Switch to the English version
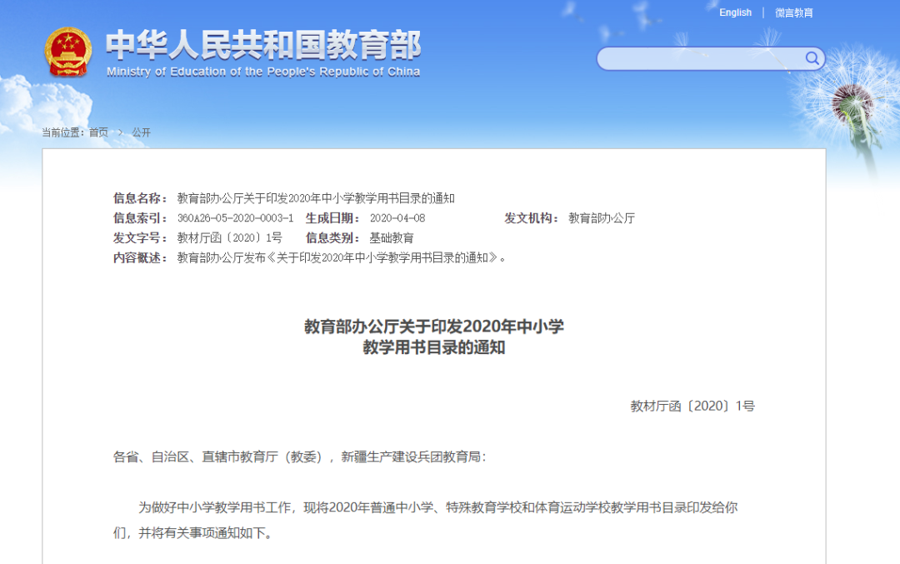This screenshot has height=564, width=900. pyautogui.click(x=734, y=12)
